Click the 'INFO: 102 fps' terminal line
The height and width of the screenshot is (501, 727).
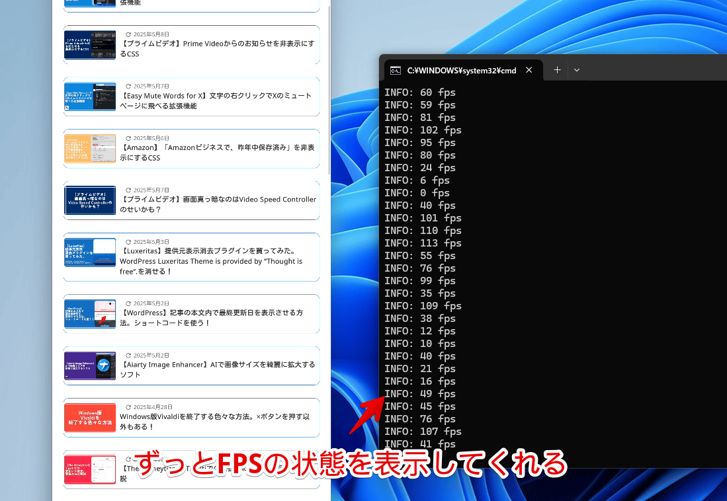tap(423, 130)
